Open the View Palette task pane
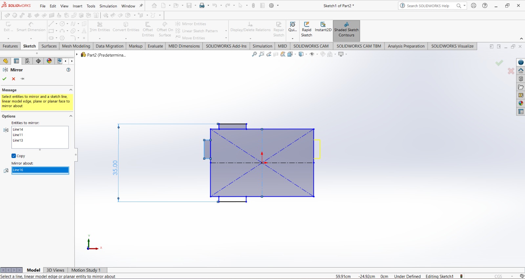Screen dimensions: 525x279 click(521, 95)
